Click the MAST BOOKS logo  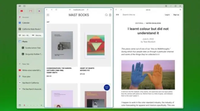coord(79,15)
